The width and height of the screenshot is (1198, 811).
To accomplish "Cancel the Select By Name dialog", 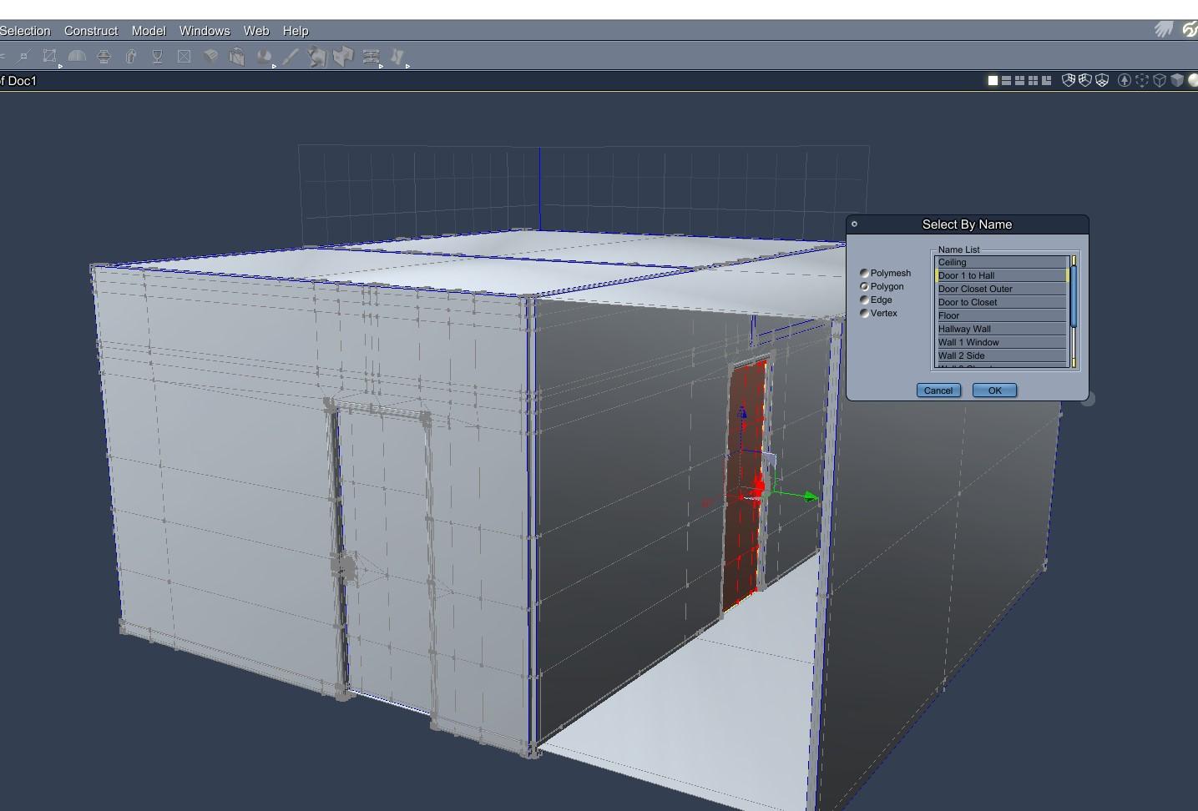I will [938, 390].
